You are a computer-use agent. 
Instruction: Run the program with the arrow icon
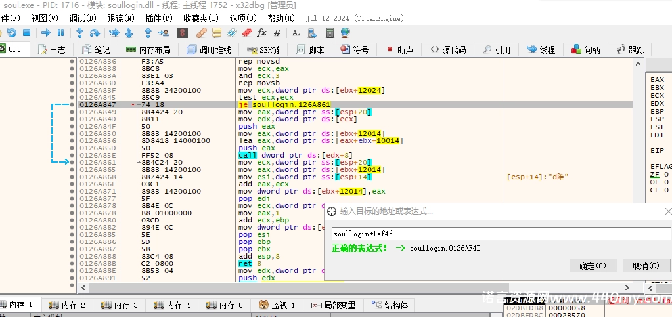(x=46, y=33)
